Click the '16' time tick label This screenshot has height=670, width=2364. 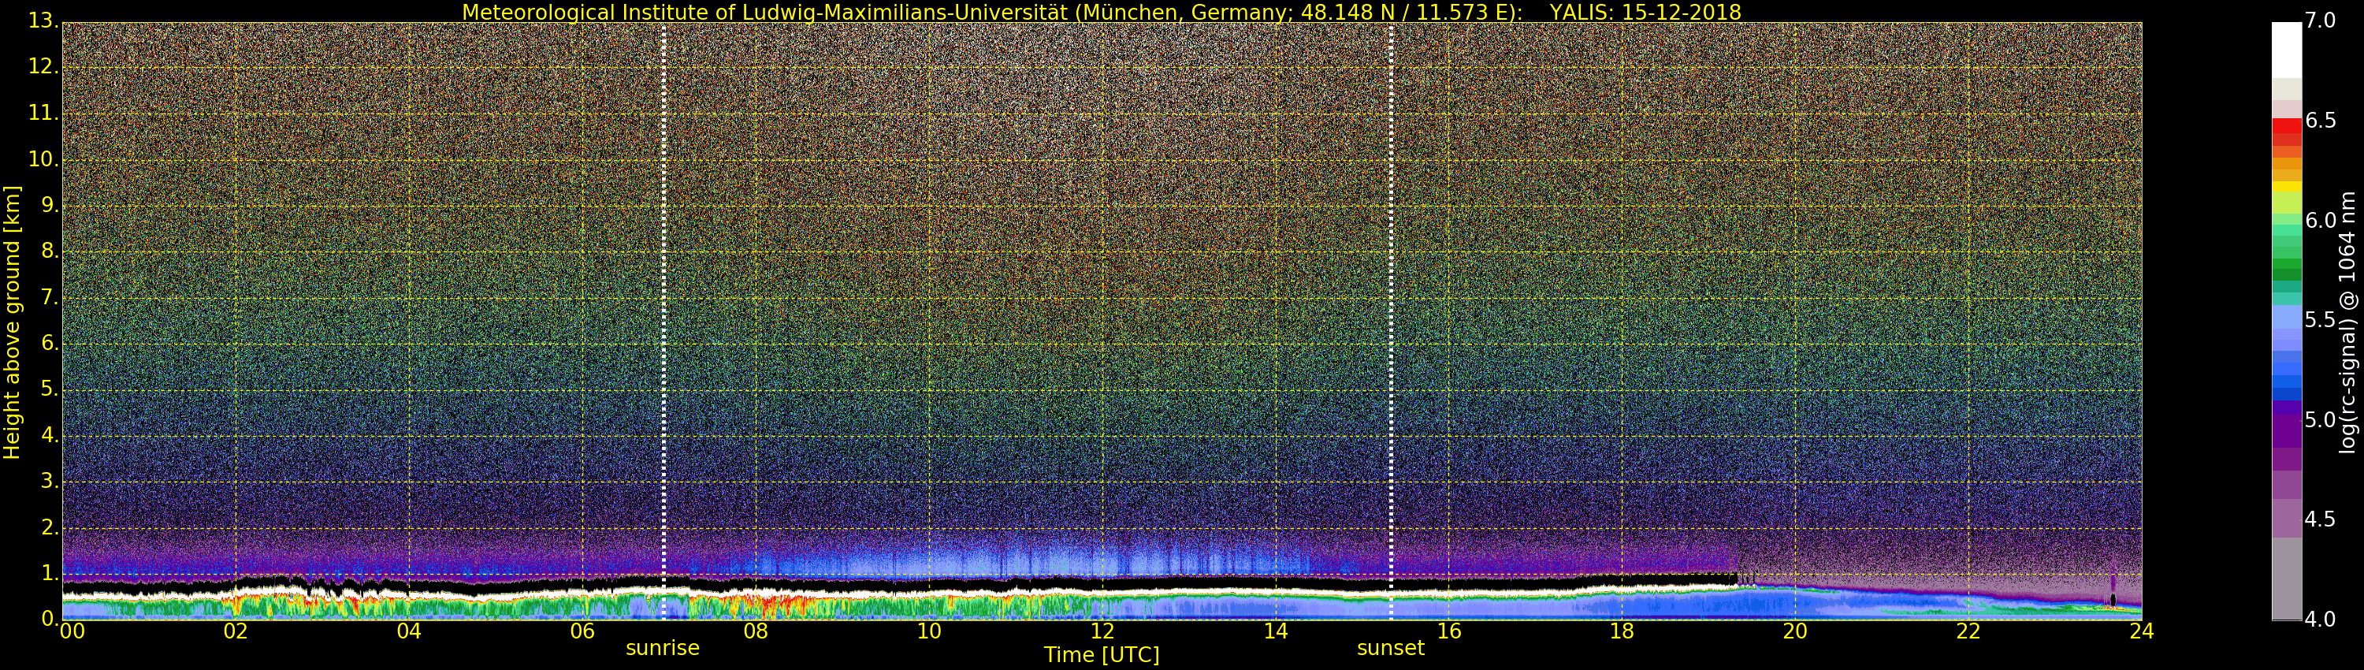1449,631
